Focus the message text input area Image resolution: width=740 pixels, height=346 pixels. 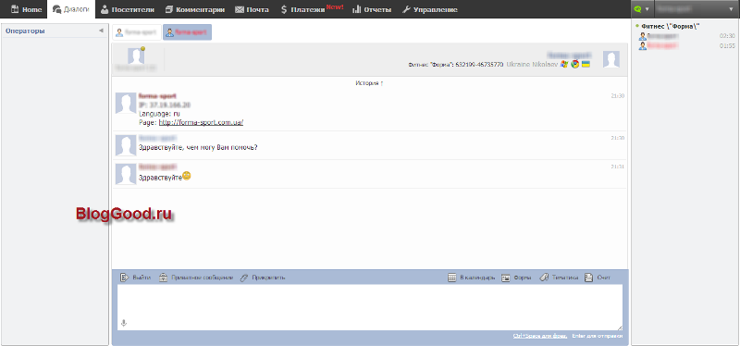click(370, 307)
